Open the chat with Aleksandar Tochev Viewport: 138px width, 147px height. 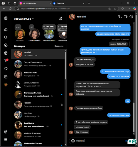pyautogui.click(x=38, y=144)
